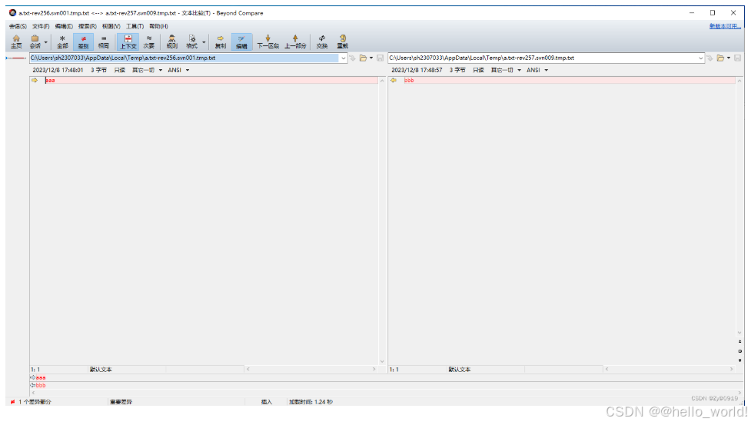Click right pane browse folder icon
This screenshot has width=751, height=425.
coord(720,58)
